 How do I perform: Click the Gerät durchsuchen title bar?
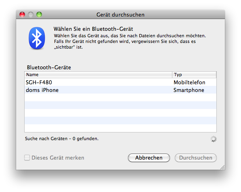tap(120, 15)
